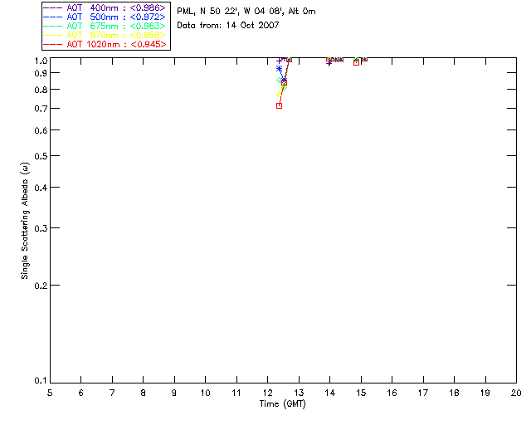Viewport: 531px width, 425px height.
Task: Click the PML location title text
Action: (x=246, y=12)
